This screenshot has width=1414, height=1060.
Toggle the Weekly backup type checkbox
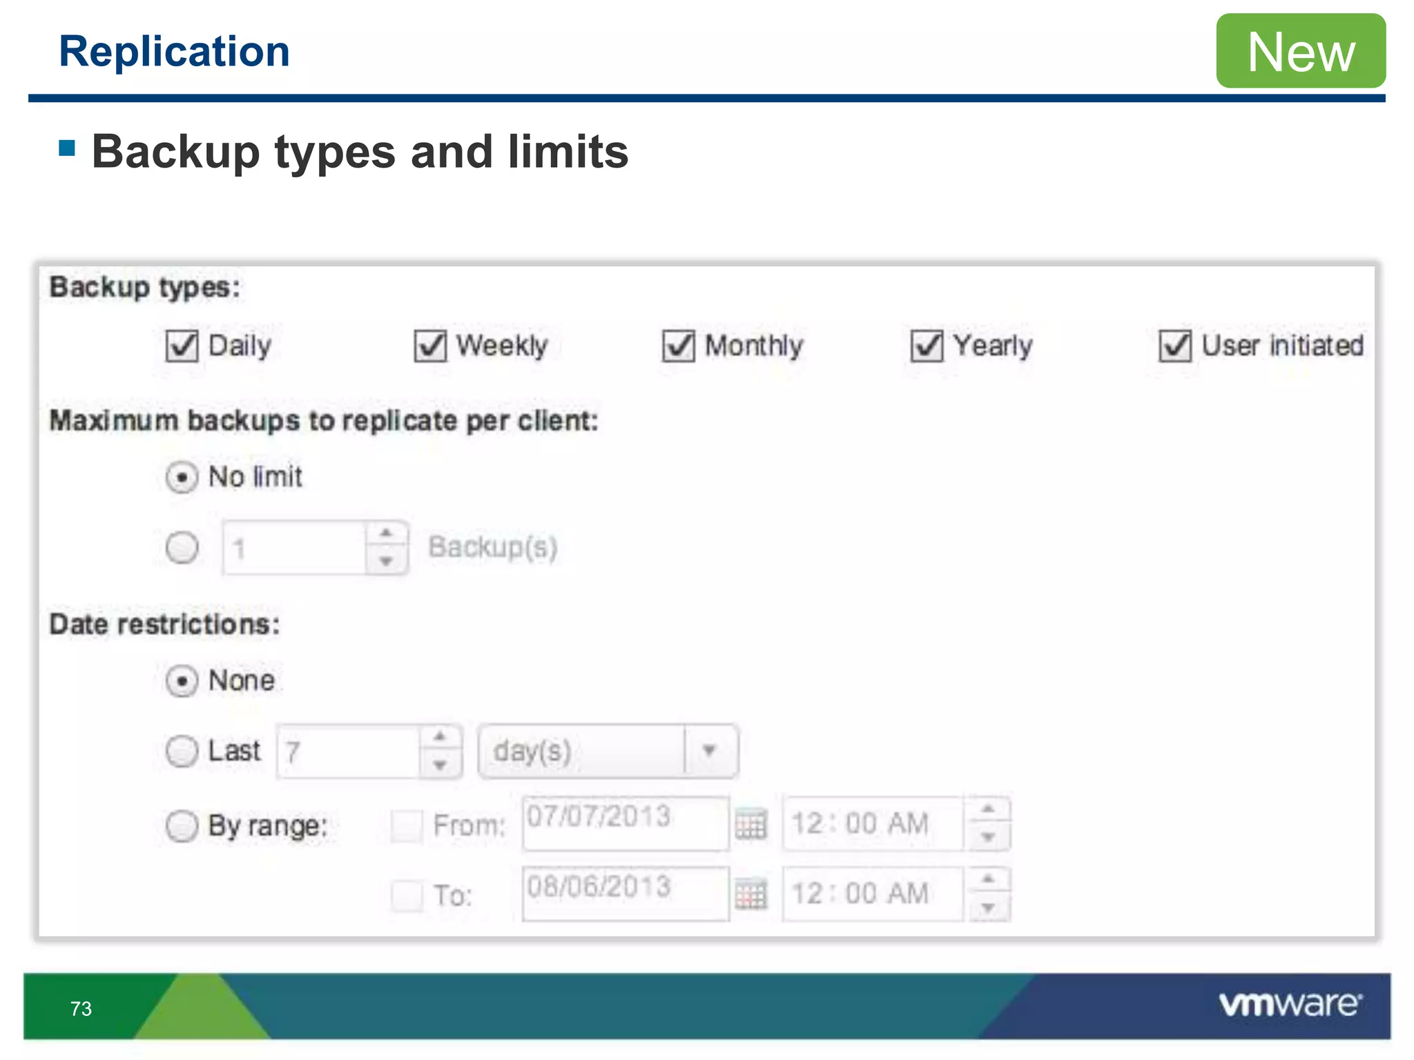point(430,345)
